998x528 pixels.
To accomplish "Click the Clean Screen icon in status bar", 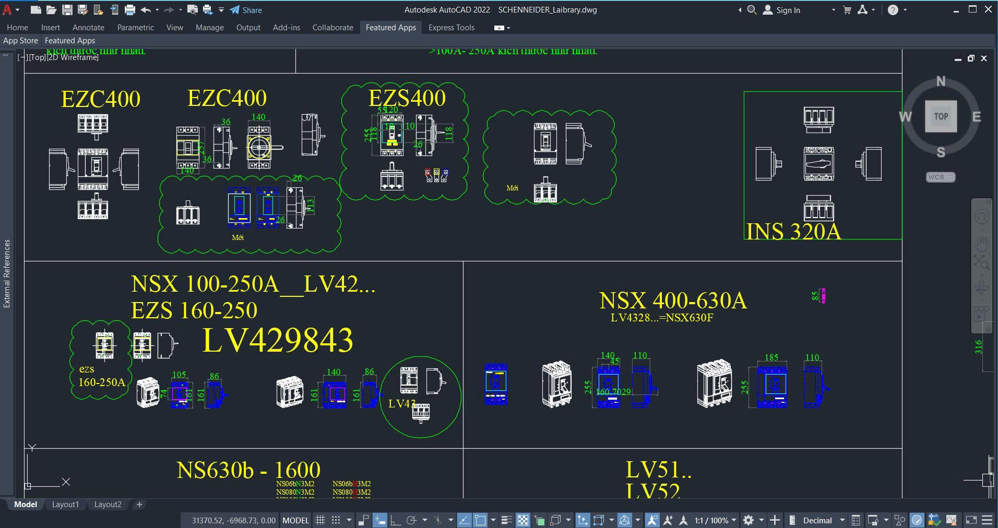I will click(971, 520).
